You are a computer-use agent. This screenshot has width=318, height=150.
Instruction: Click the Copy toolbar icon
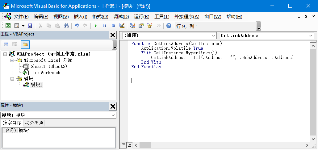point(49,26)
